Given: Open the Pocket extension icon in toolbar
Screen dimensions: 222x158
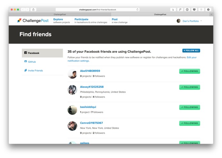Looking at the screenshot, I should (194, 10).
